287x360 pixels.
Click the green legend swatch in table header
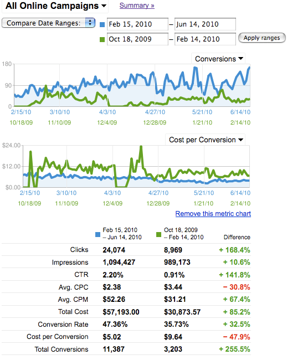click(158, 235)
